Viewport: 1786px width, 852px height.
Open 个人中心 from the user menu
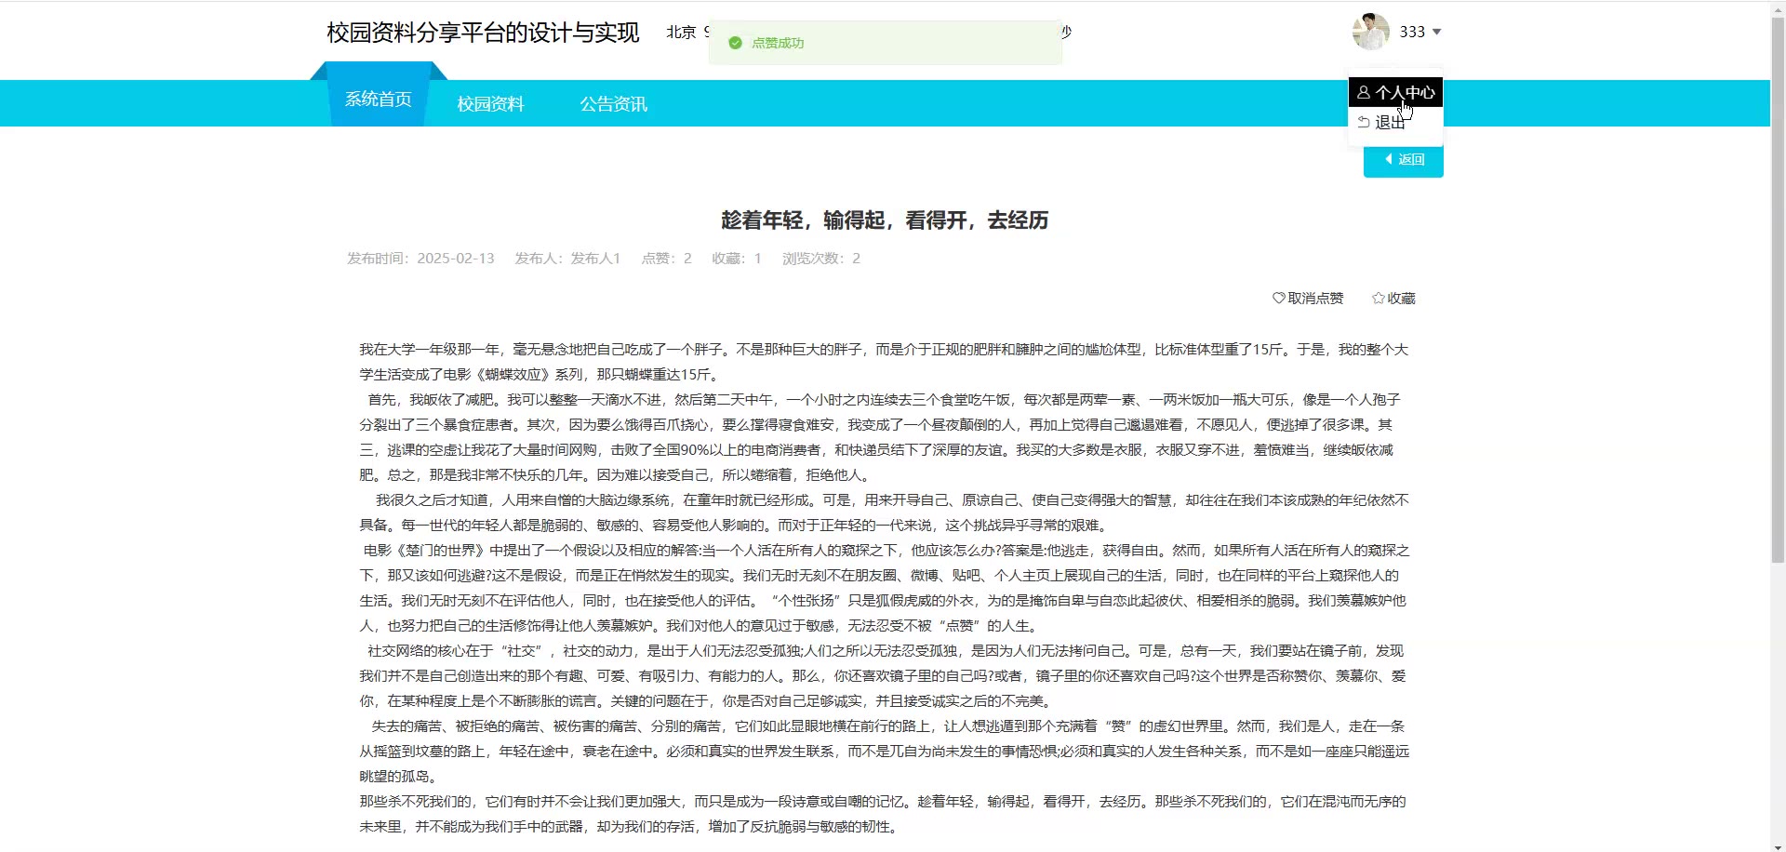tap(1395, 92)
